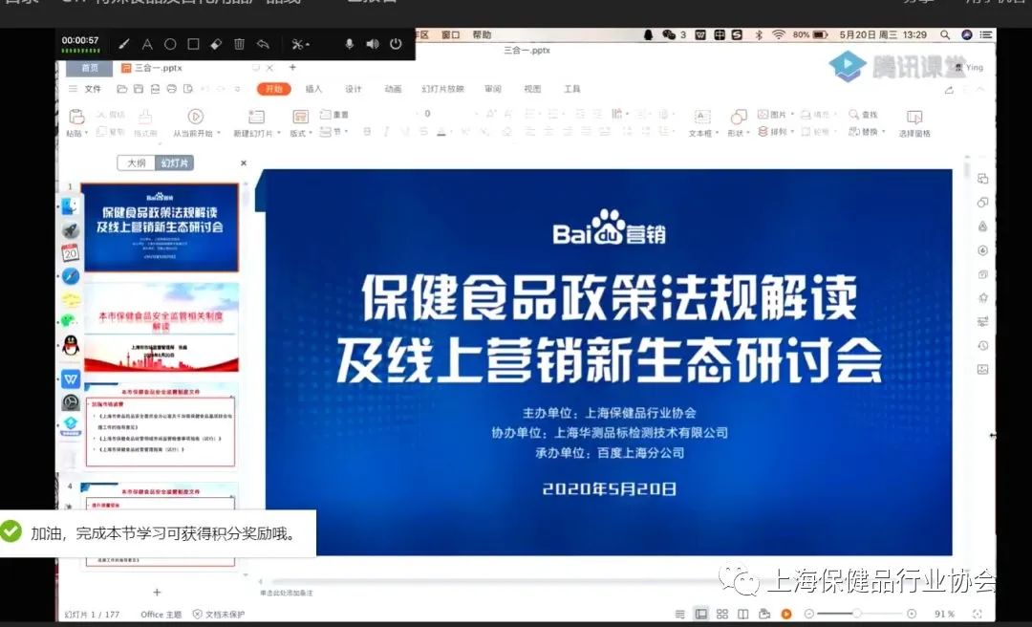Open the 工具 ribbon tab
The image size is (1032, 627).
tap(572, 89)
